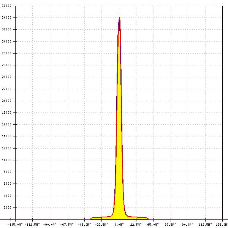Image resolution: width=228 pixels, height=228 pixels.
Task: Select the positive 112.5 x-axis label
Action: point(205,225)
